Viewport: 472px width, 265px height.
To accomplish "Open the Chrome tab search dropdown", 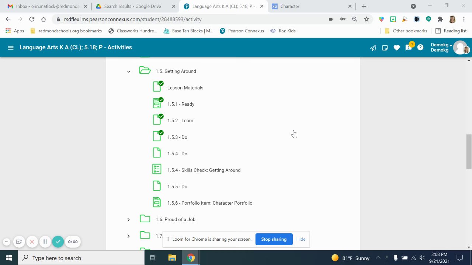I will tap(413, 6).
